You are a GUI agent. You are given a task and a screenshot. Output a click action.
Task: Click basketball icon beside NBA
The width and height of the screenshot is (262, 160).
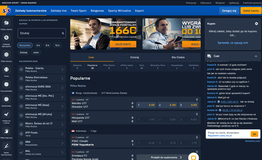(21, 143)
